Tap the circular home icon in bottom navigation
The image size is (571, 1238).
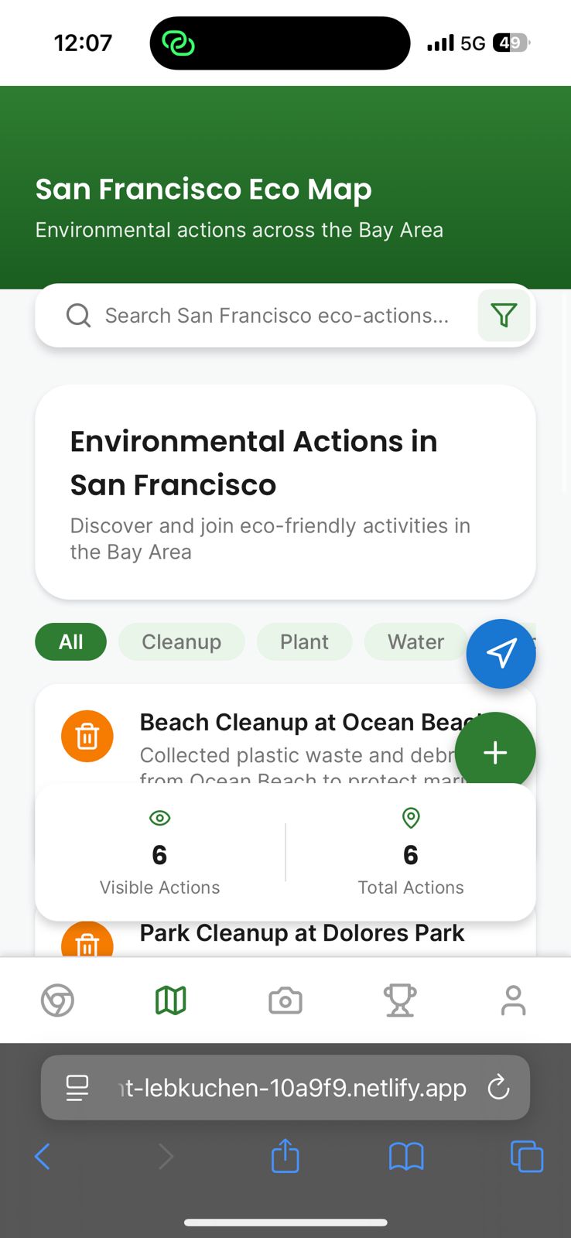(x=57, y=1000)
